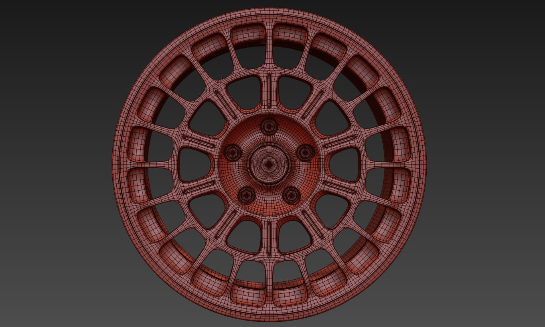This screenshot has height=327, width=545.
Task: Select the bottom-left lug bolt
Action: point(245,196)
